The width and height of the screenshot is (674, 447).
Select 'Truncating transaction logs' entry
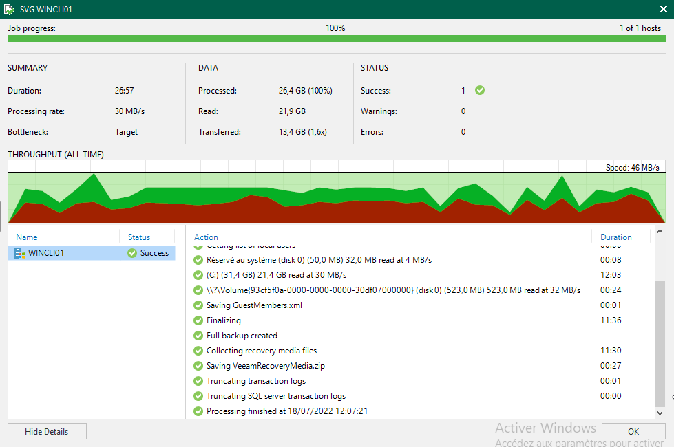256,381
